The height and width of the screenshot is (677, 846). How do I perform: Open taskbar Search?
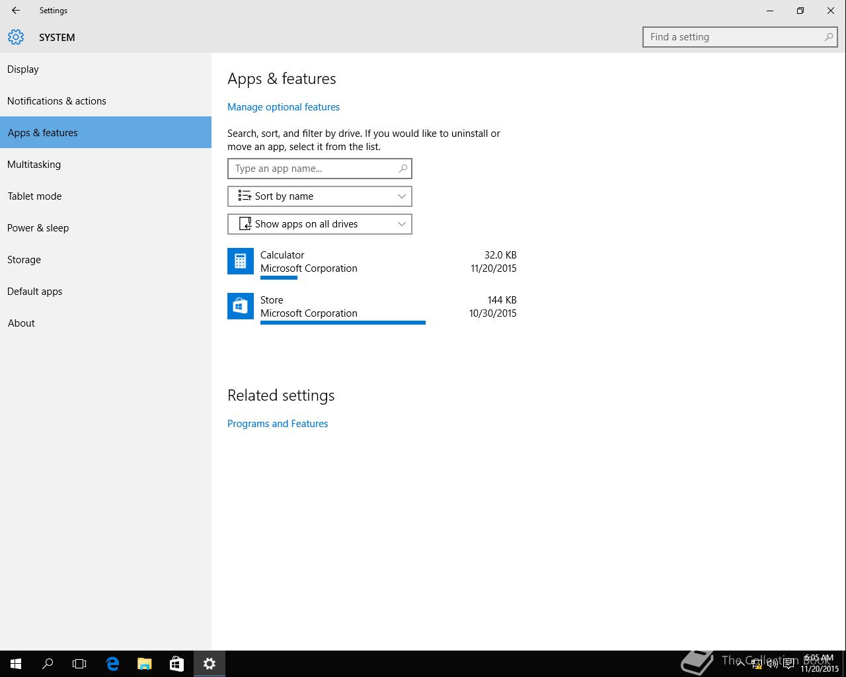tap(48, 664)
